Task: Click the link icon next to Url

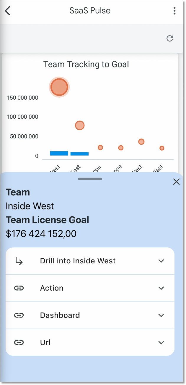Action: [x=19, y=343]
